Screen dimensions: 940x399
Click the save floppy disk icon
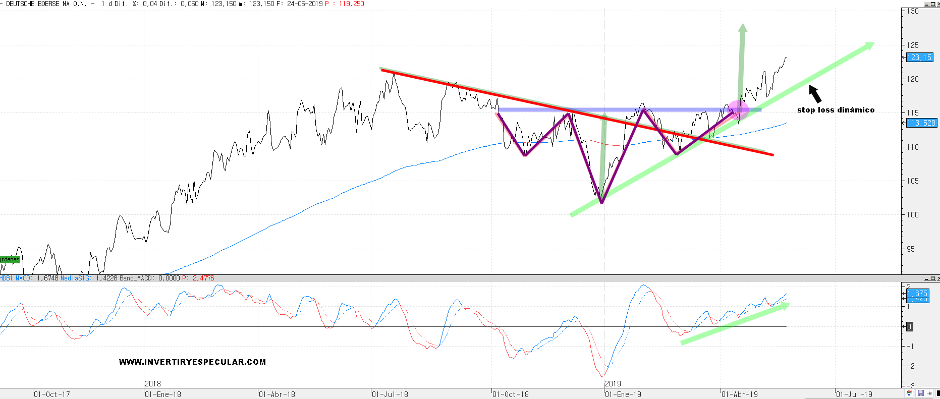[920, 393]
